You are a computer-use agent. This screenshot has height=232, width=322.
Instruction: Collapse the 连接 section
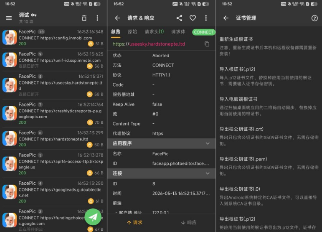pyautogui.click(x=161, y=173)
